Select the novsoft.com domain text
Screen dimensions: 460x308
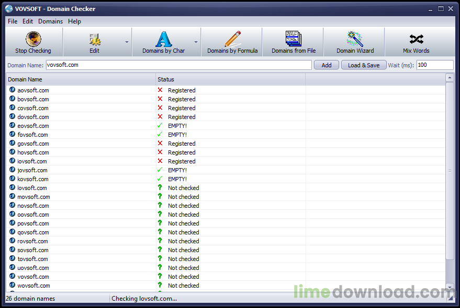[33, 206]
